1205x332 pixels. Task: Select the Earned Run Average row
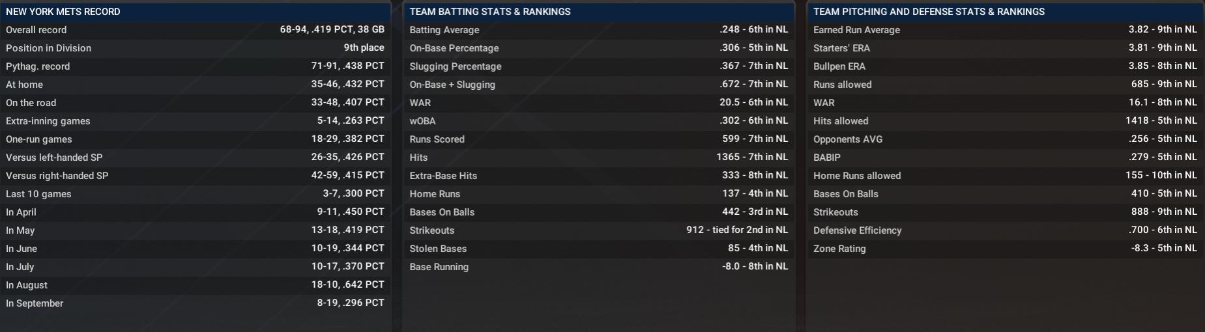[x=1004, y=30]
